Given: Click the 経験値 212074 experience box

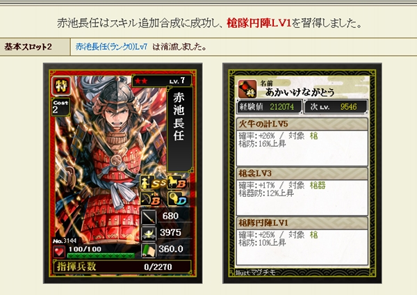Looking at the screenshot, I should pyautogui.click(x=270, y=106).
